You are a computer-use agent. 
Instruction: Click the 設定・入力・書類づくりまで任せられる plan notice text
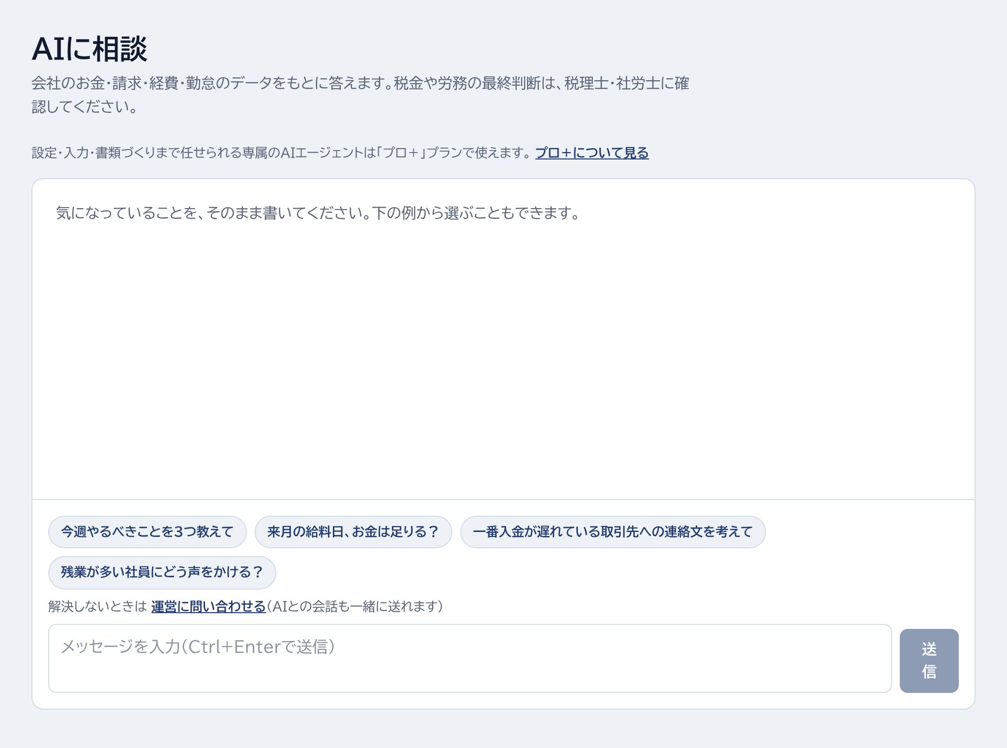coord(281,153)
